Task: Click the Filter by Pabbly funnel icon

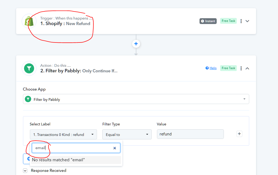Action: tap(29, 68)
